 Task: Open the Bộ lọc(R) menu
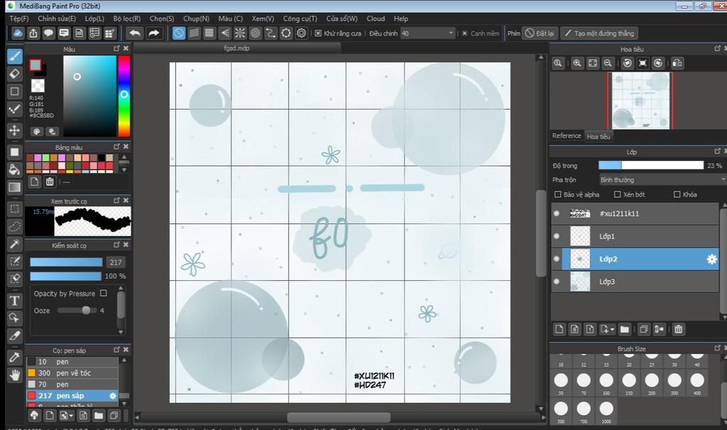(x=126, y=18)
